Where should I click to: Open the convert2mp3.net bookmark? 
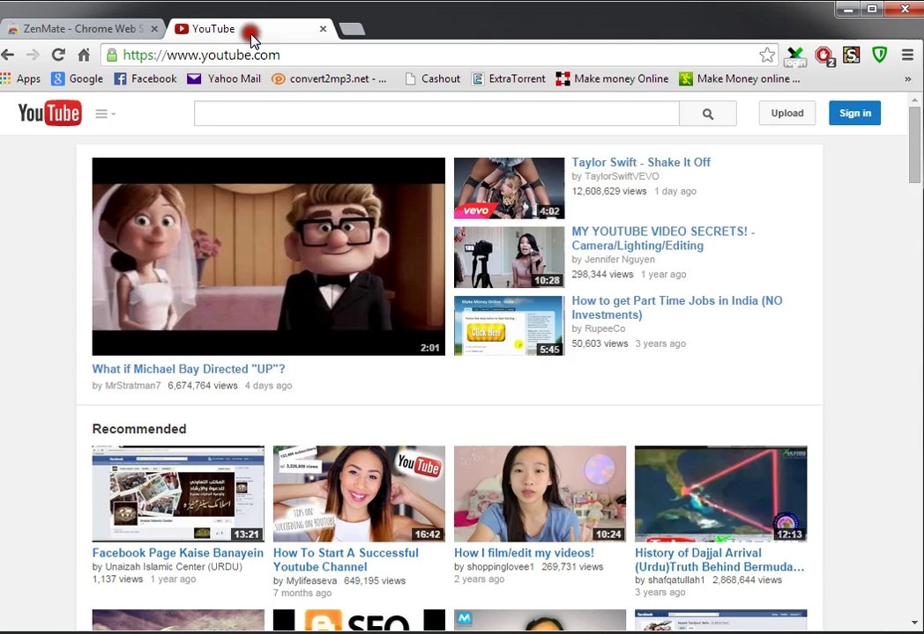(x=329, y=79)
